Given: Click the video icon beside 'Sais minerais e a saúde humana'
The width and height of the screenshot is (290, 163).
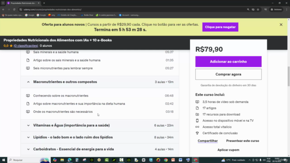Looking at the screenshot, I should point(28,52).
